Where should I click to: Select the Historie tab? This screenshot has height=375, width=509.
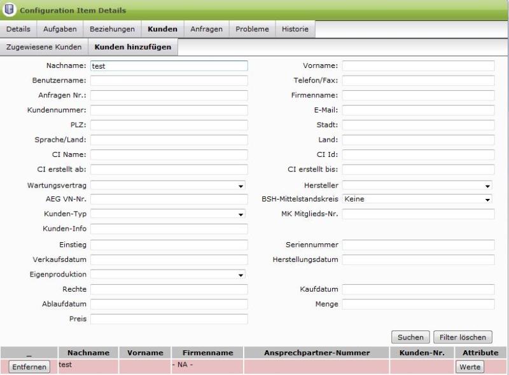295,29
